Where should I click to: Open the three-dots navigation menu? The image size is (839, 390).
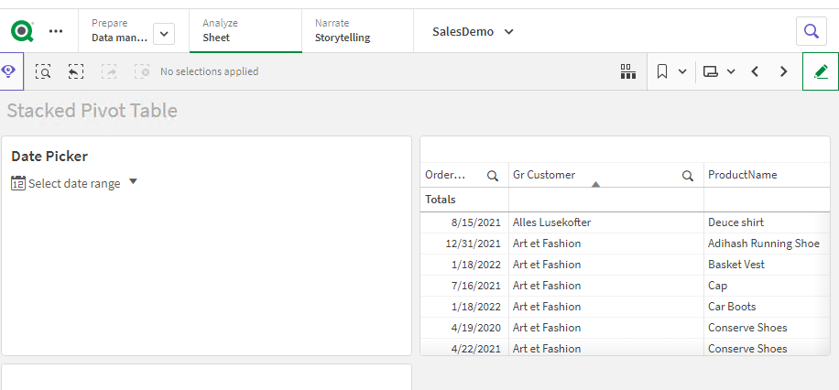[x=56, y=31]
